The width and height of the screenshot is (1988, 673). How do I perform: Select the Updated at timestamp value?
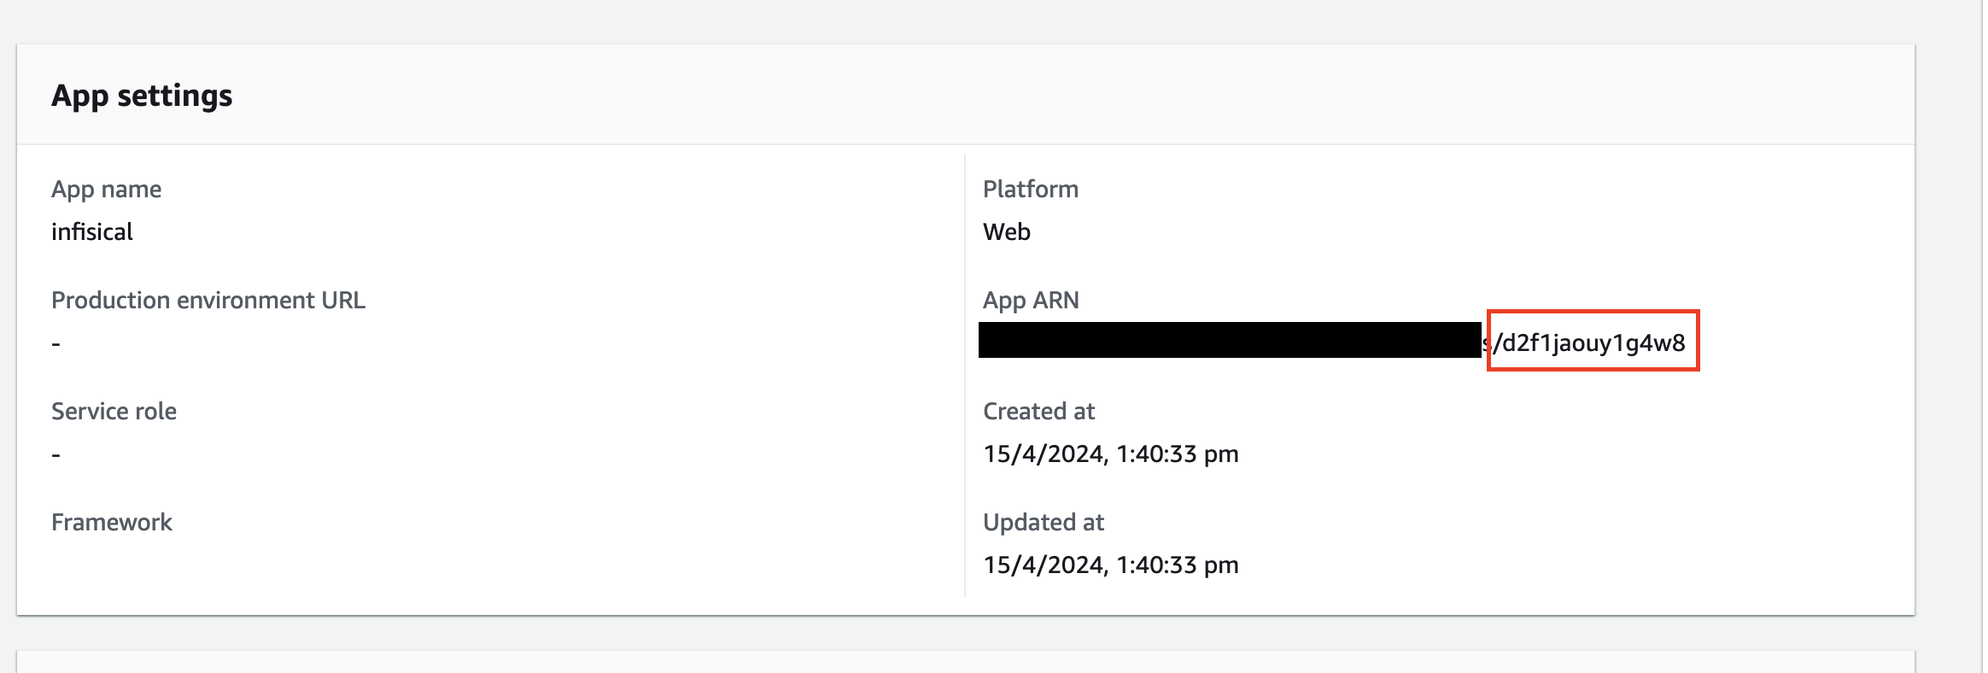pos(1110,565)
